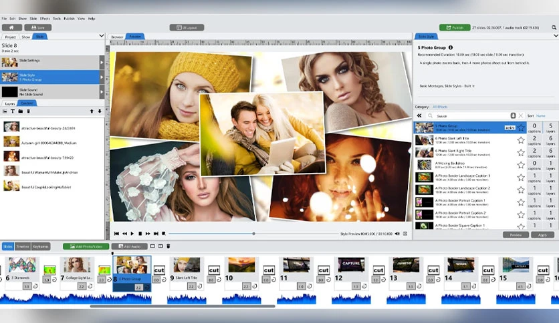The image size is (559, 323).
Task: Click the transition icon between slides 6 and 7
Action: click(x=49, y=270)
